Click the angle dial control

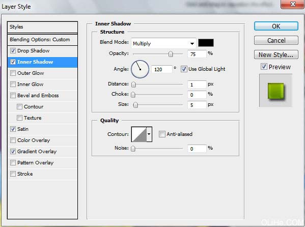(140, 69)
